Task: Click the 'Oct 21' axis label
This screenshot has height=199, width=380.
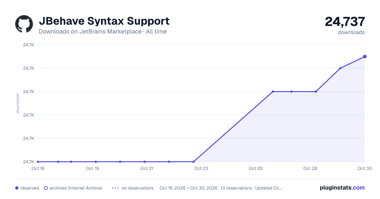Action: click(147, 168)
